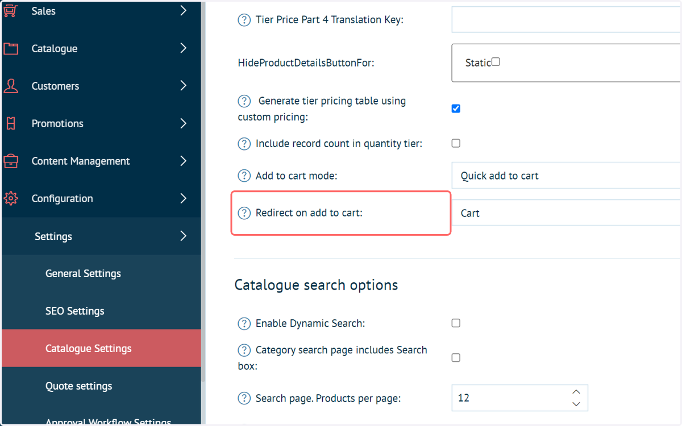
Task: Expand the Content Management menu chevron
Action: [x=183, y=161]
